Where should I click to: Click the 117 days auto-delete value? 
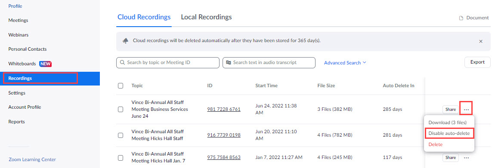pyautogui.click(x=392, y=157)
